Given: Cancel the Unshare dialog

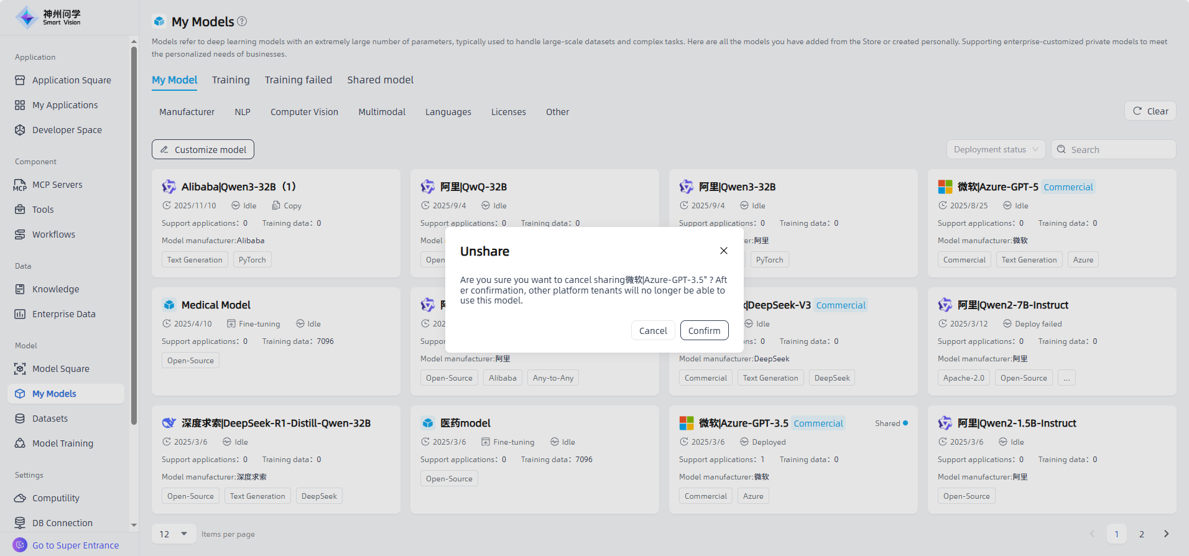Looking at the screenshot, I should pyautogui.click(x=652, y=331).
